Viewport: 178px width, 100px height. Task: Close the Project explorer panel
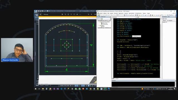point(110,17)
